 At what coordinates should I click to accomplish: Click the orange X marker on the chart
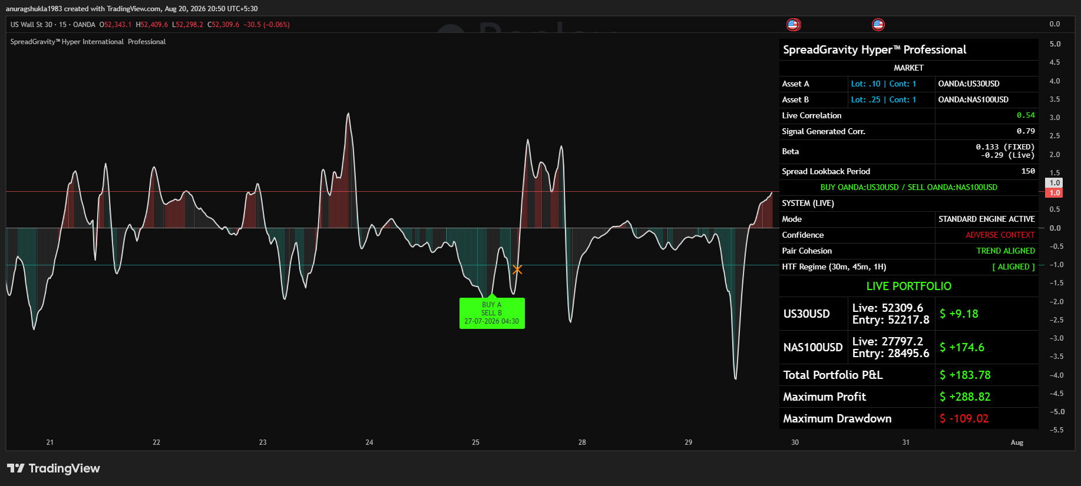pyautogui.click(x=517, y=269)
